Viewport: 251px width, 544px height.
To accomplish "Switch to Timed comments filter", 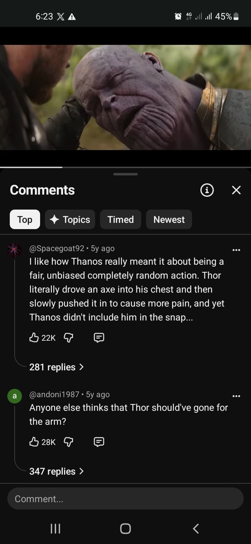I will [121, 219].
